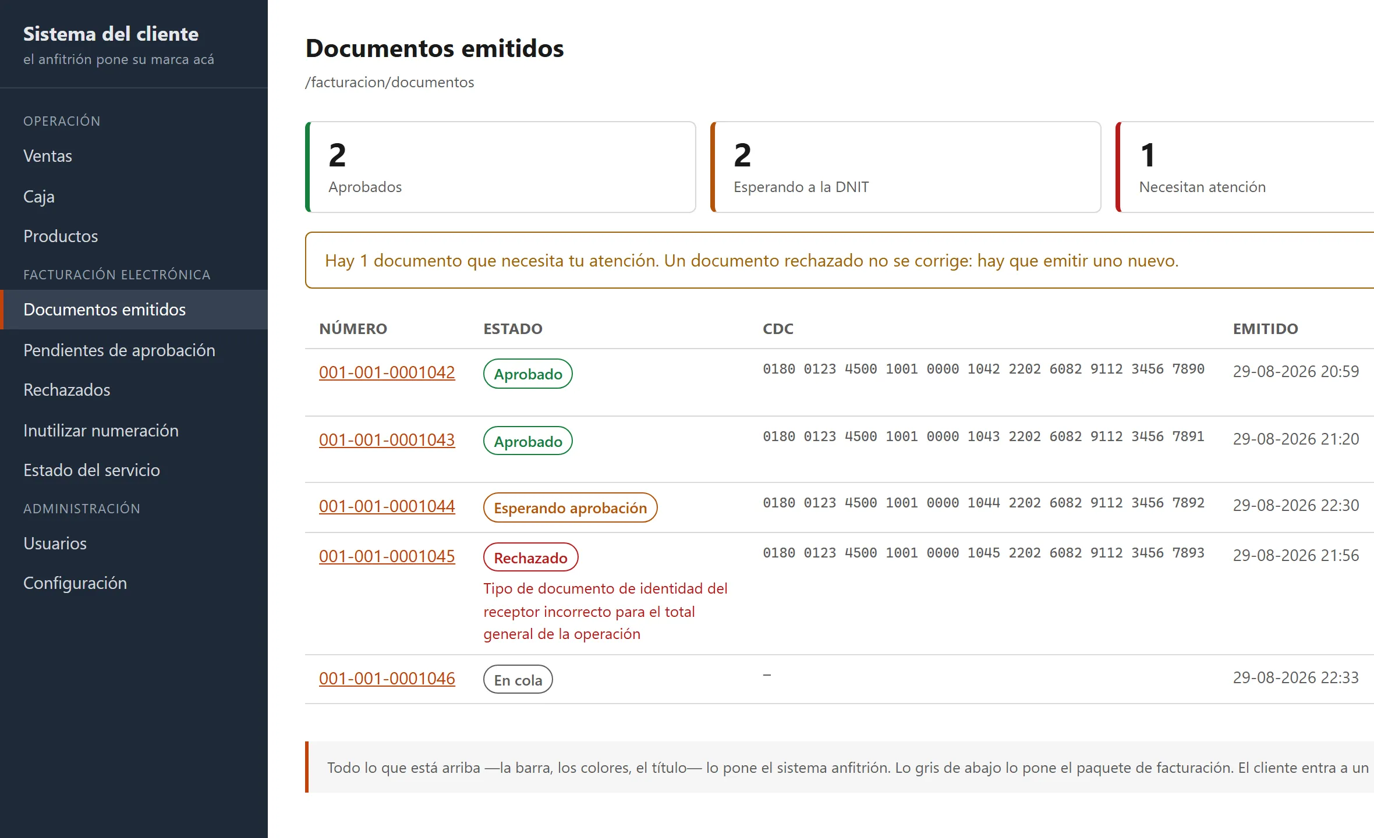Click the emitted date 29-08-2026 21:20

pyautogui.click(x=1296, y=439)
